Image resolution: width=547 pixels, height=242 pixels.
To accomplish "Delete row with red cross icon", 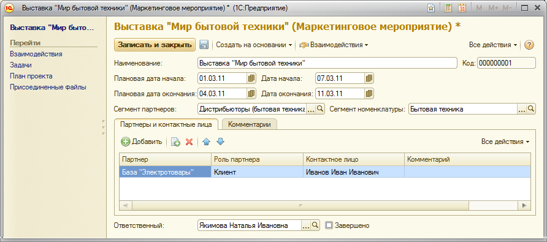I will click(189, 142).
